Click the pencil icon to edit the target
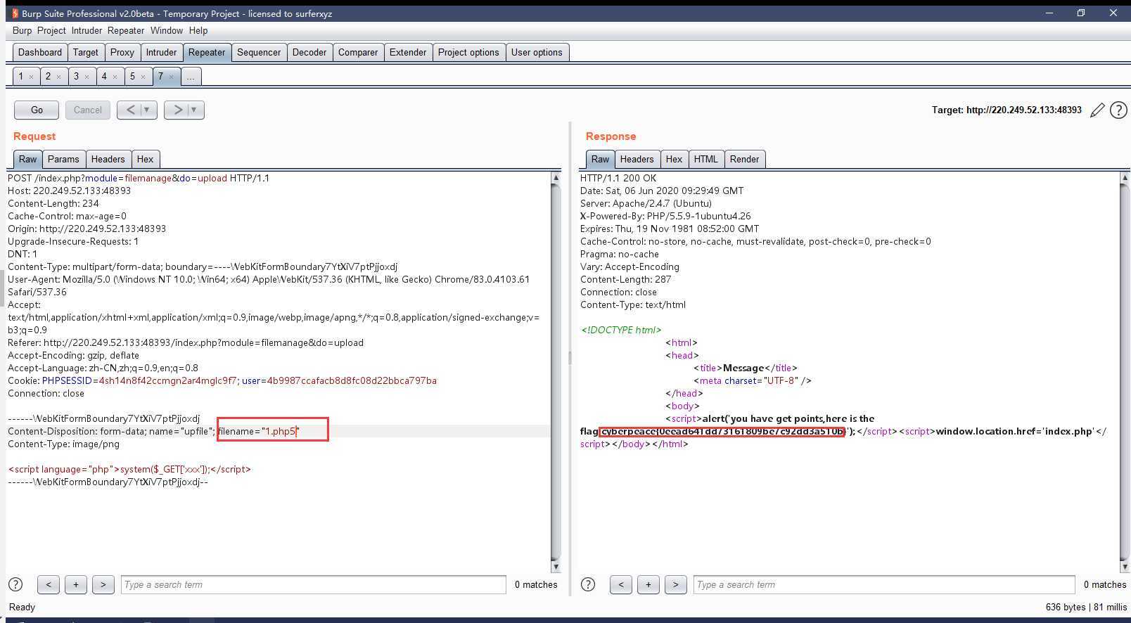The image size is (1131, 623). pyautogui.click(x=1097, y=110)
